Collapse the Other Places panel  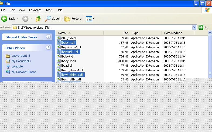pyautogui.click(x=48, y=48)
